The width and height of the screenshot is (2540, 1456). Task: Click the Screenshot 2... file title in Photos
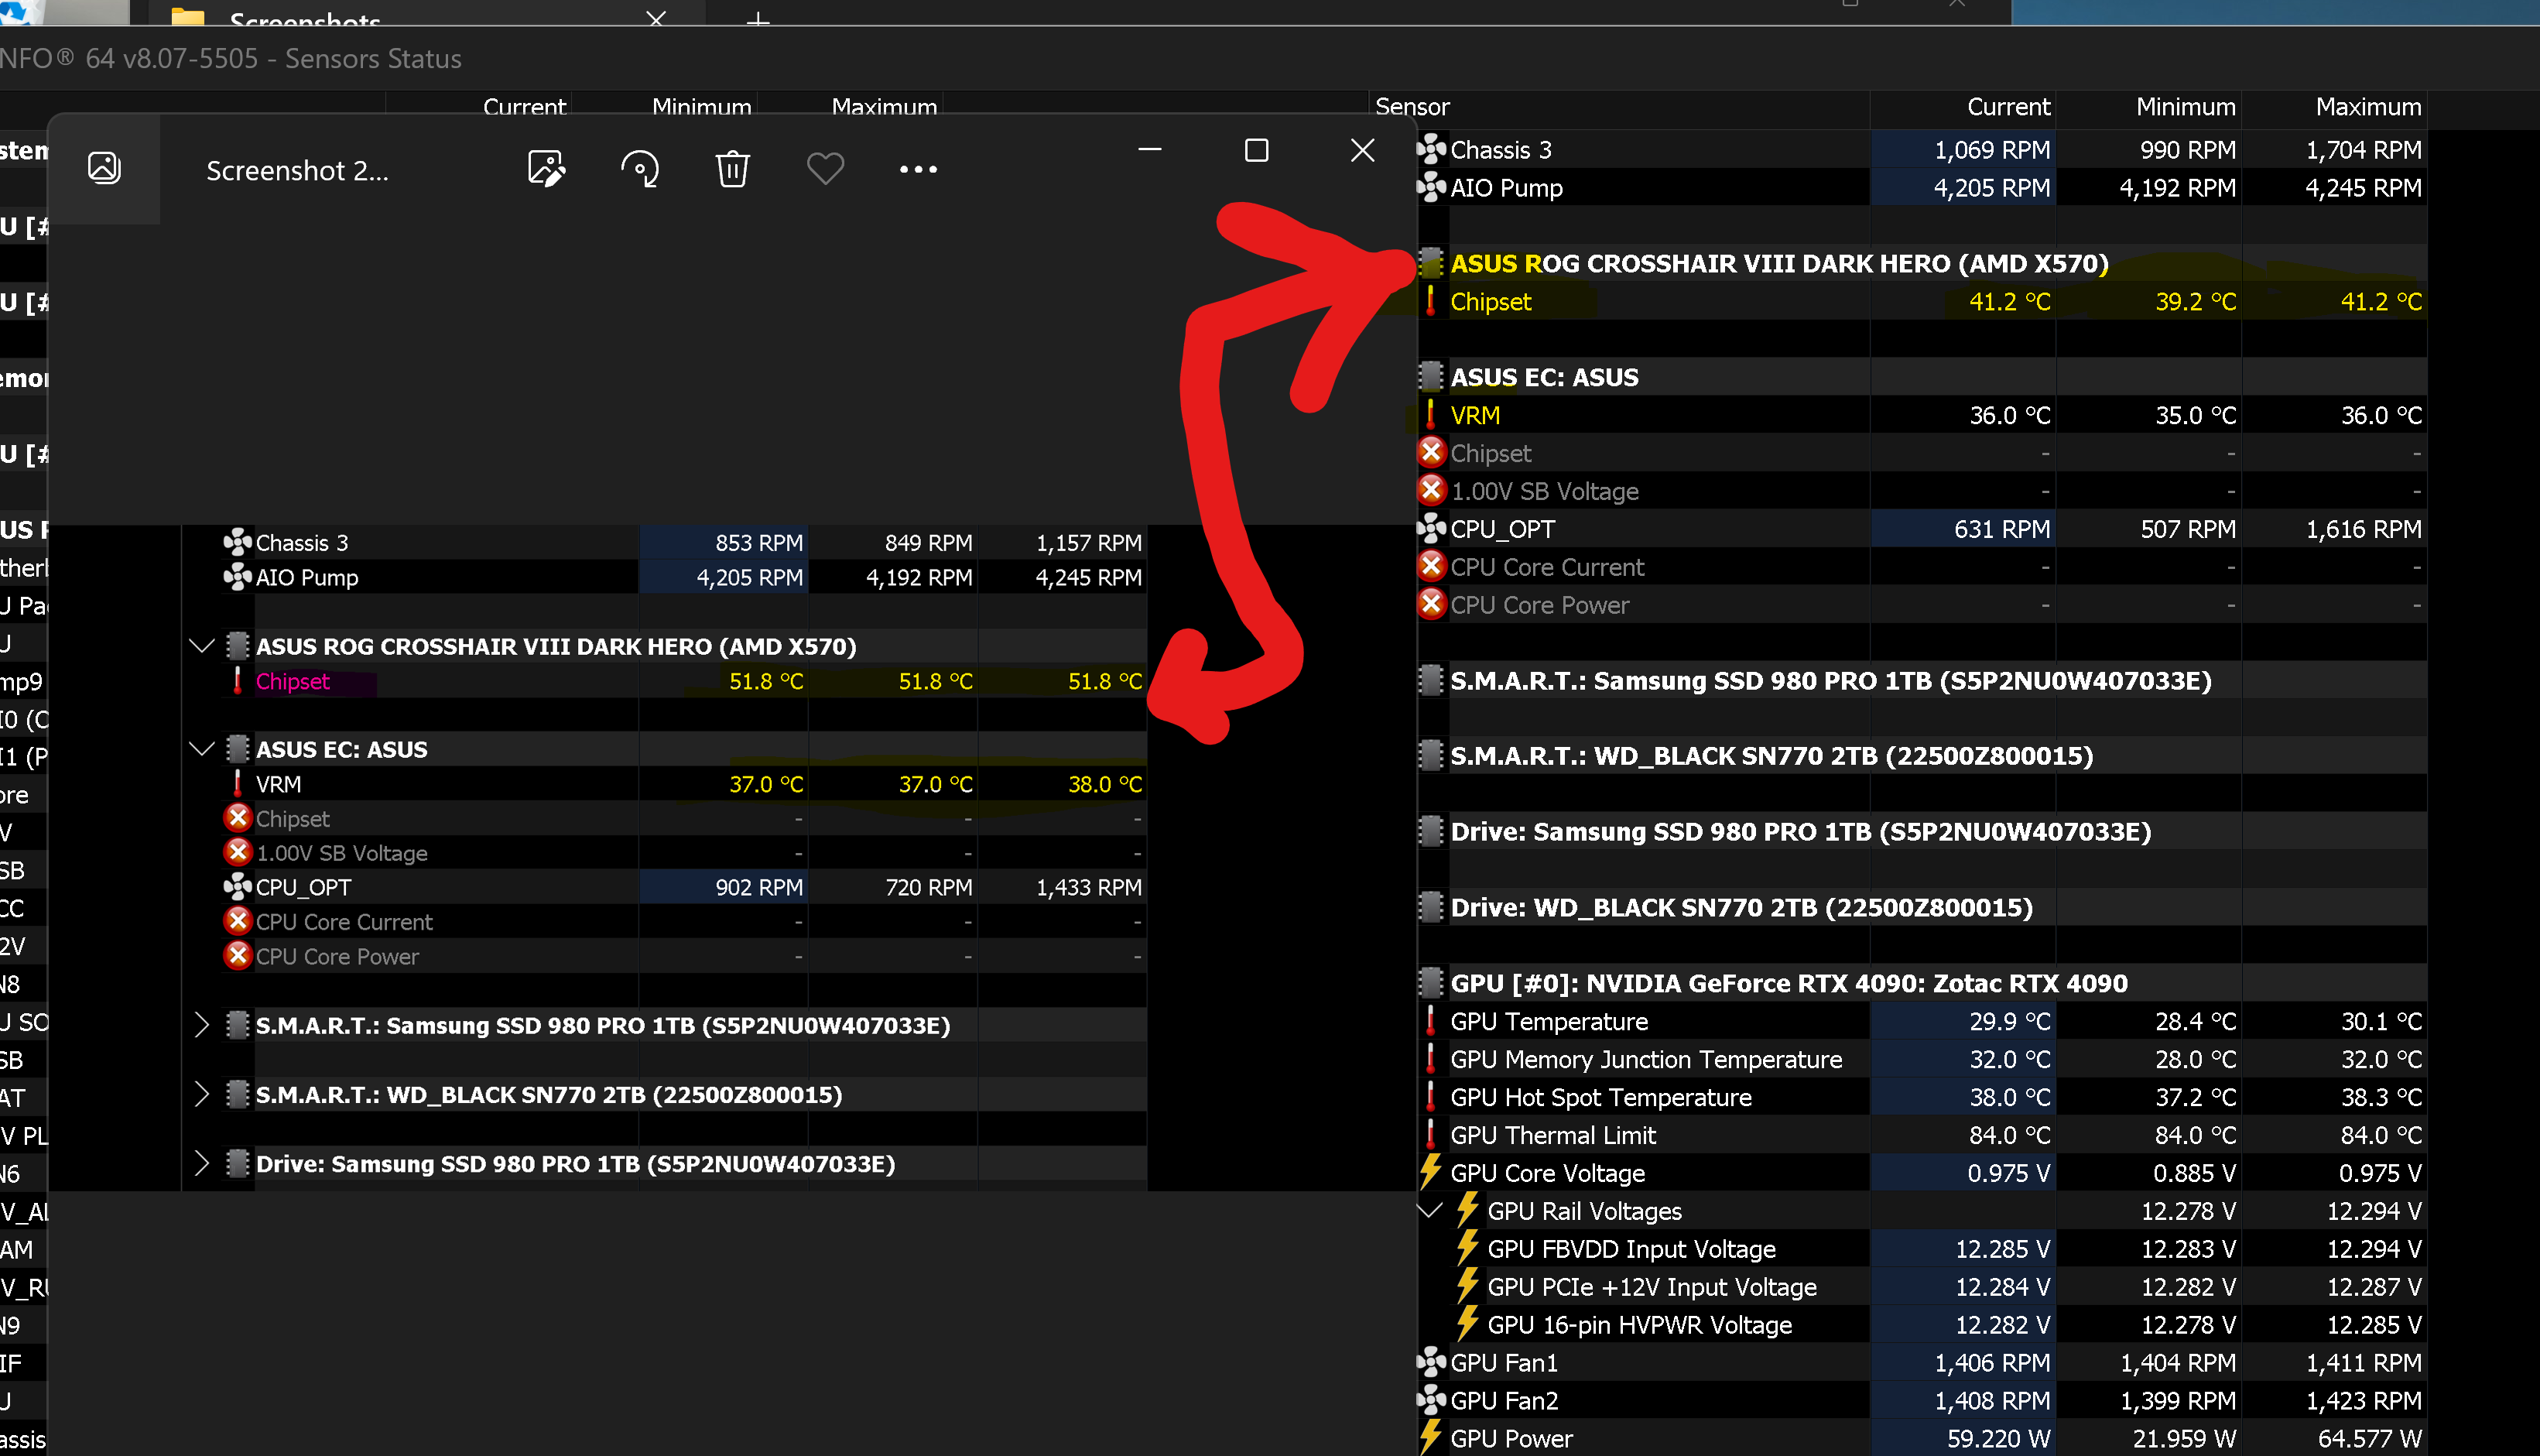point(297,171)
